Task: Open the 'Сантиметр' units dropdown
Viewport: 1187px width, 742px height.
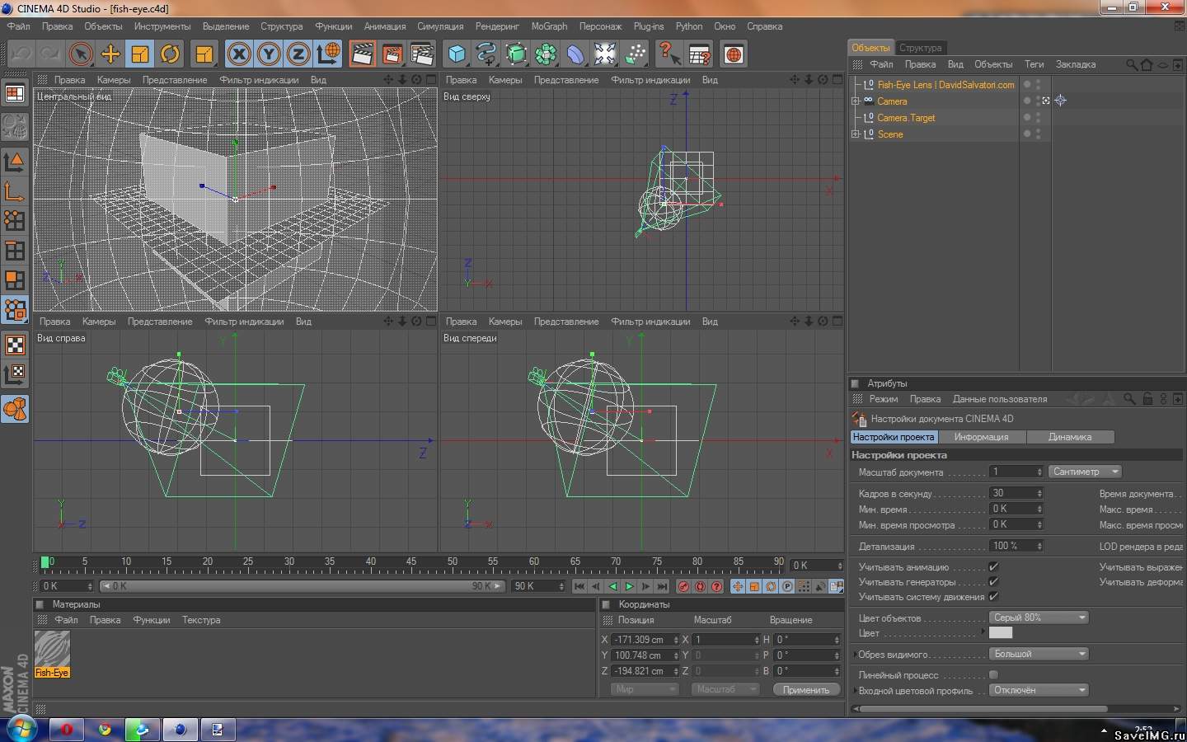Action: [x=1085, y=472]
